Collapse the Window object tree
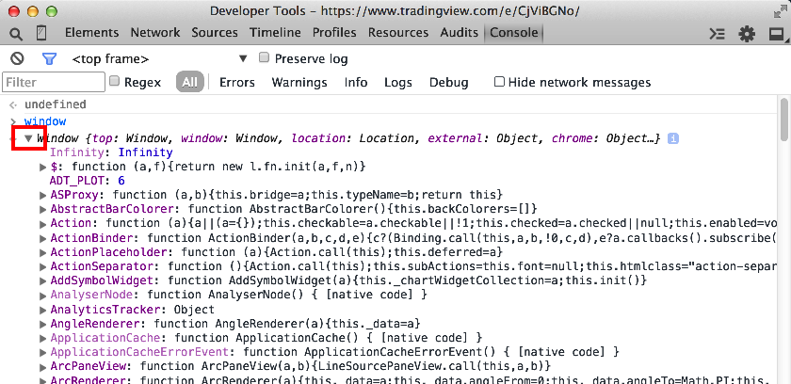 point(29,137)
